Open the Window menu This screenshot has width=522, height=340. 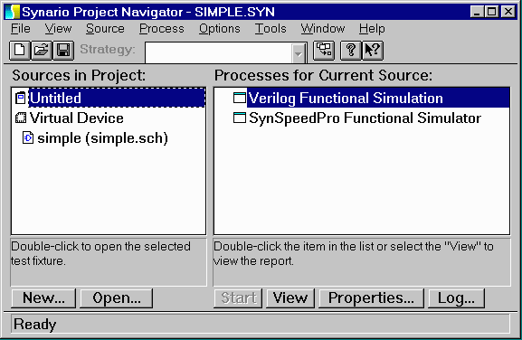click(323, 29)
